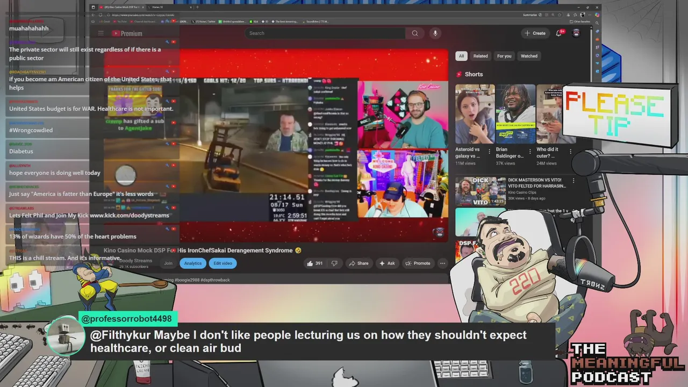Open options for Asteroid vs galaxy short
The width and height of the screenshot is (688, 387).
(x=490, y=152)
